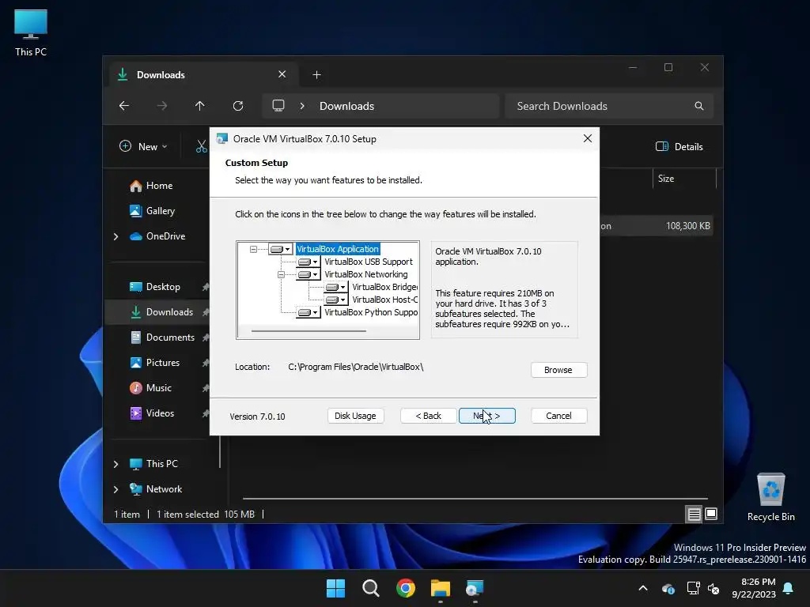Image resolution: width=810 pixels, height=607 pixels.
Task: Show hidden system tray icons
Action: (x=643, y=588)
